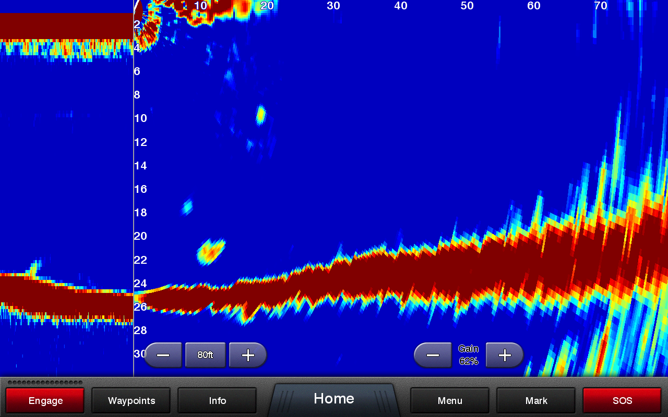The width and height of the screenshot is (668, 417).
Task: Go to the Home screen
Action: 334,399
